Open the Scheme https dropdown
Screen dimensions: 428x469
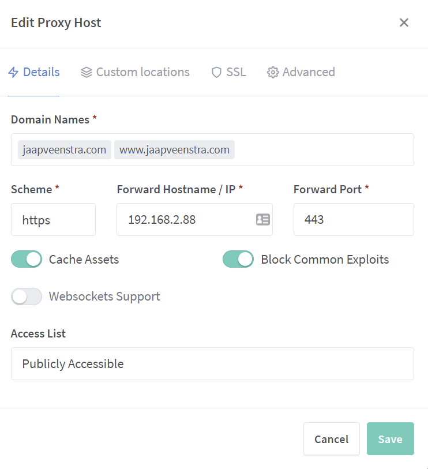tap(53, 220)
